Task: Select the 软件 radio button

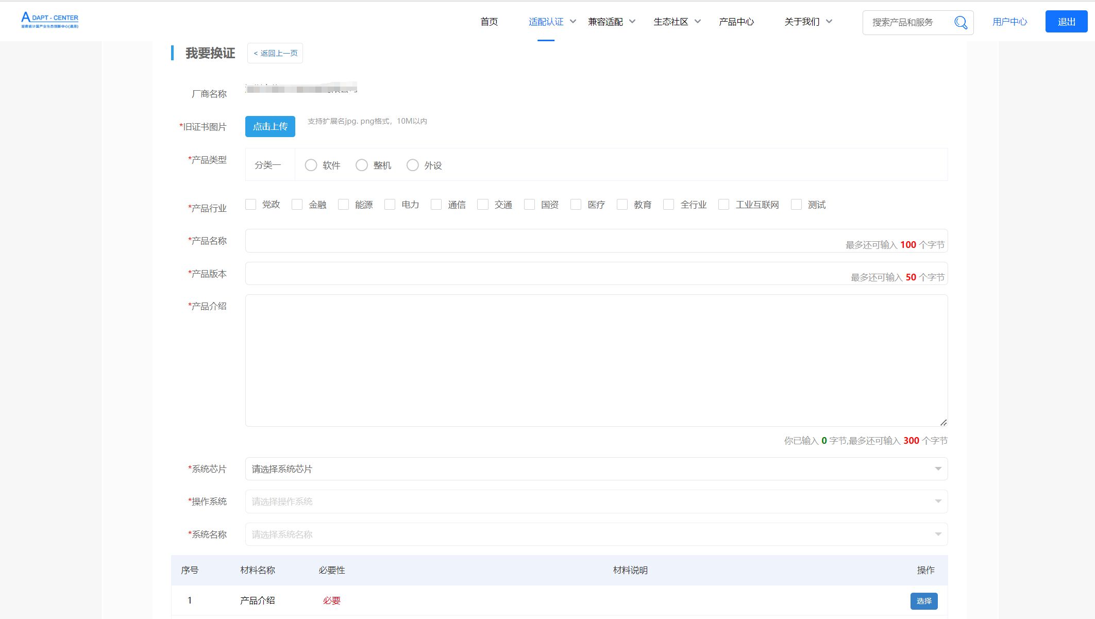Action: [x=311, y=165]
